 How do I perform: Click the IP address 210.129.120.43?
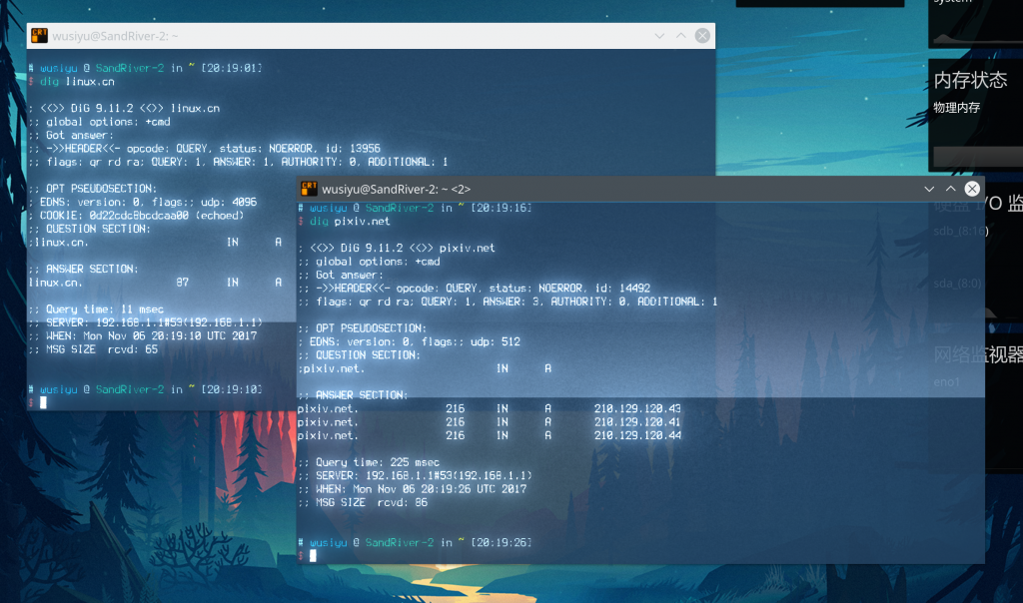coord(637,408)
